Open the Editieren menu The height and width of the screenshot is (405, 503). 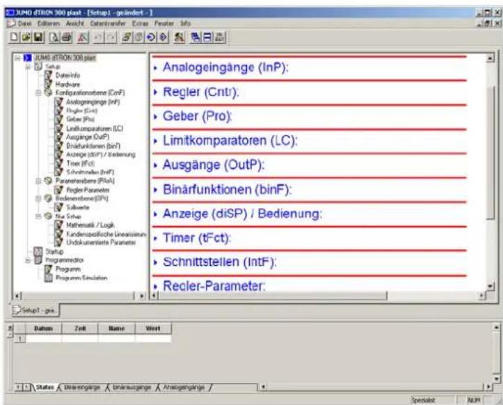coord(49,24)
